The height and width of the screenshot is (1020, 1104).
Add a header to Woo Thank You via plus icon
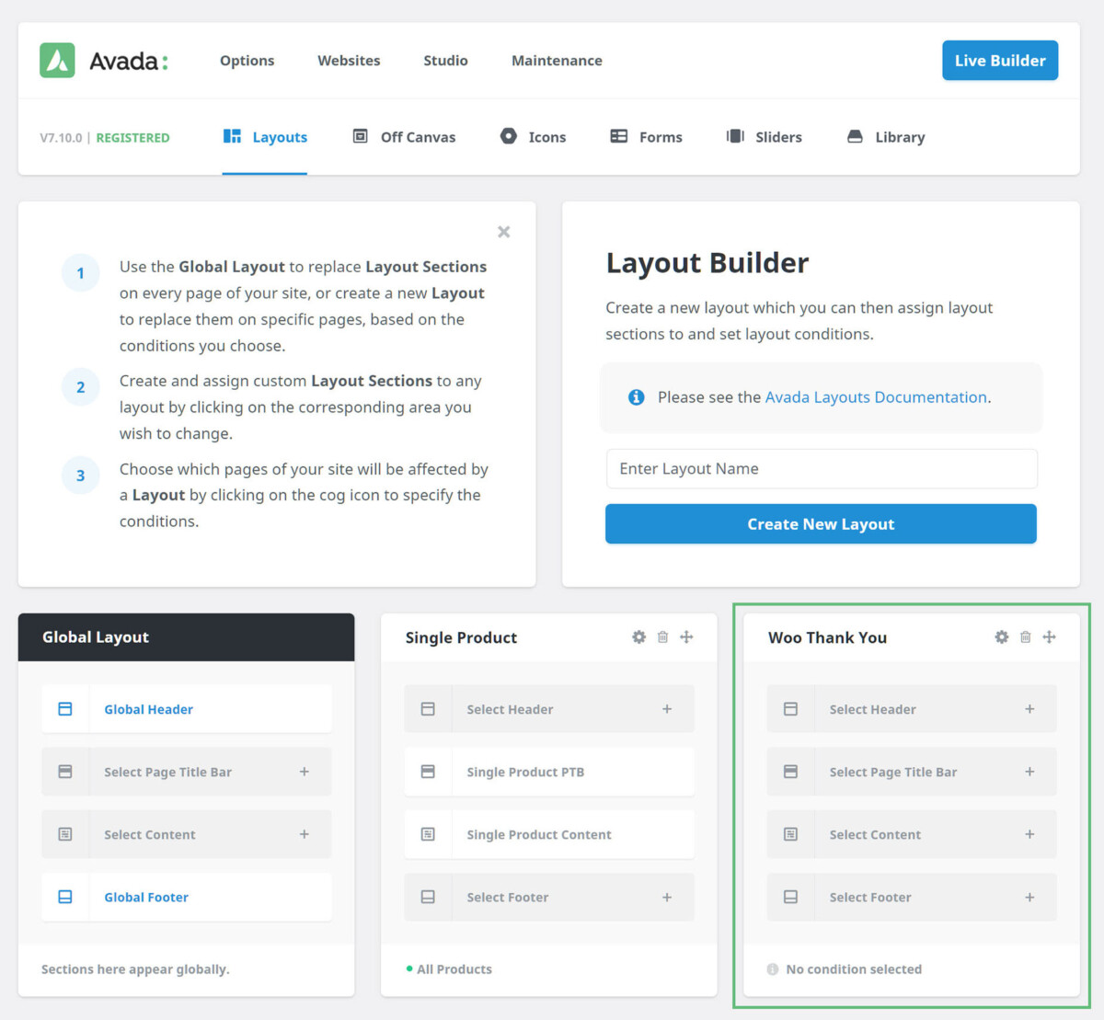click(x=1029, y=708)
